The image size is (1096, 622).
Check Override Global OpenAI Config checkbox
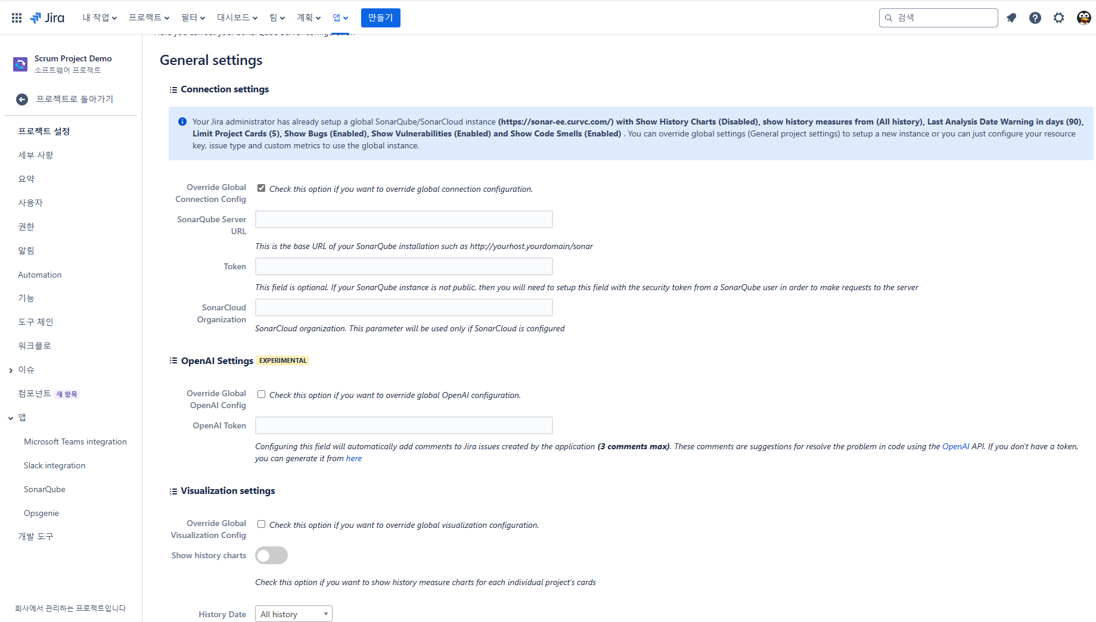pos(261,394)
